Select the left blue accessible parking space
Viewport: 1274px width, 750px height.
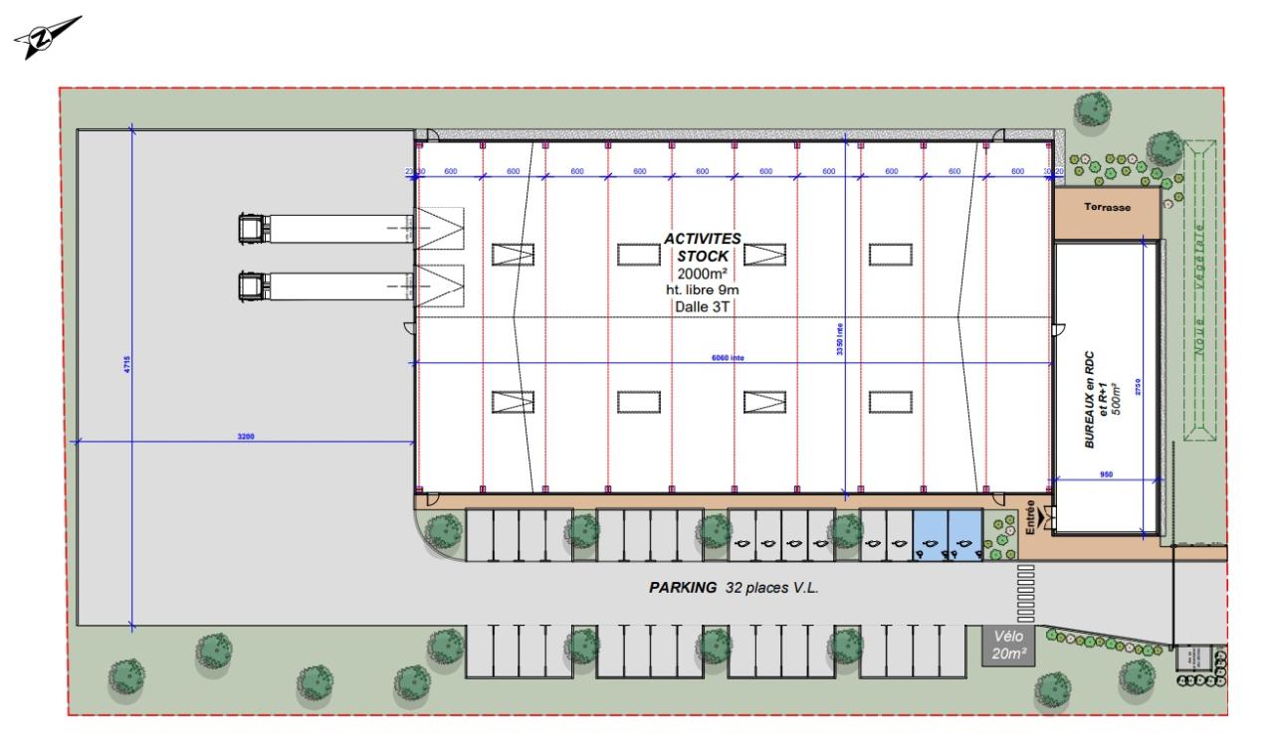(931, 535)
